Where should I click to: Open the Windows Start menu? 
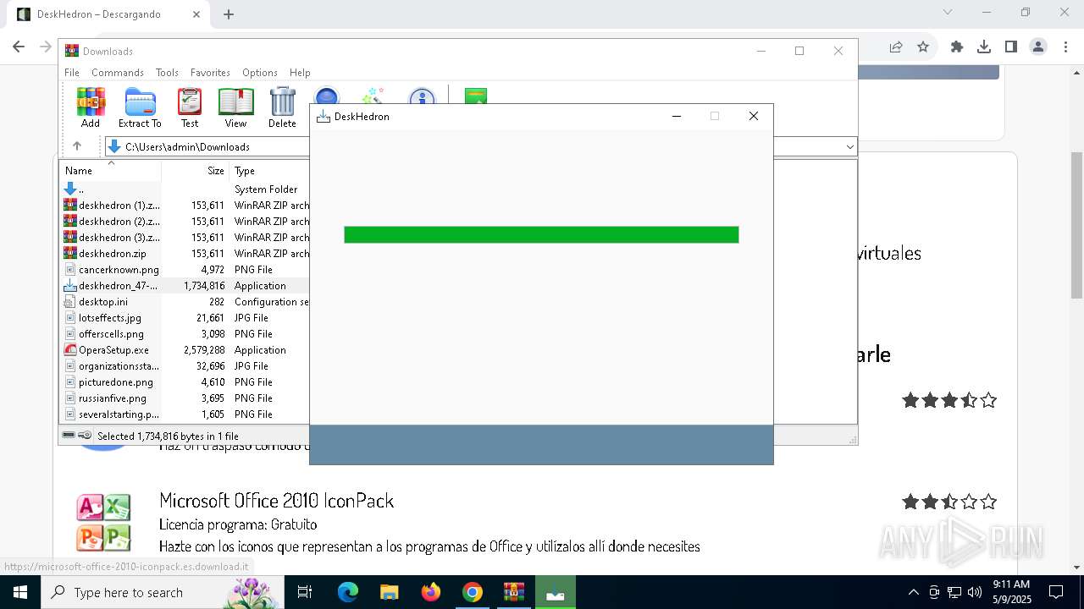[19, 592]
